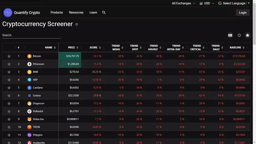Favorite Shiba Inu with its star
The image size is (256, 144).
[x=9, y=119]
